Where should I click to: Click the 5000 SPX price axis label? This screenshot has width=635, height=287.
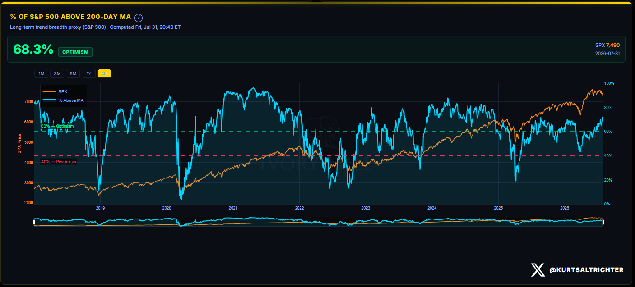28,142
